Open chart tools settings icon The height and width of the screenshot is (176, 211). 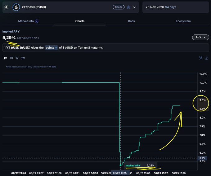(201, 58)
